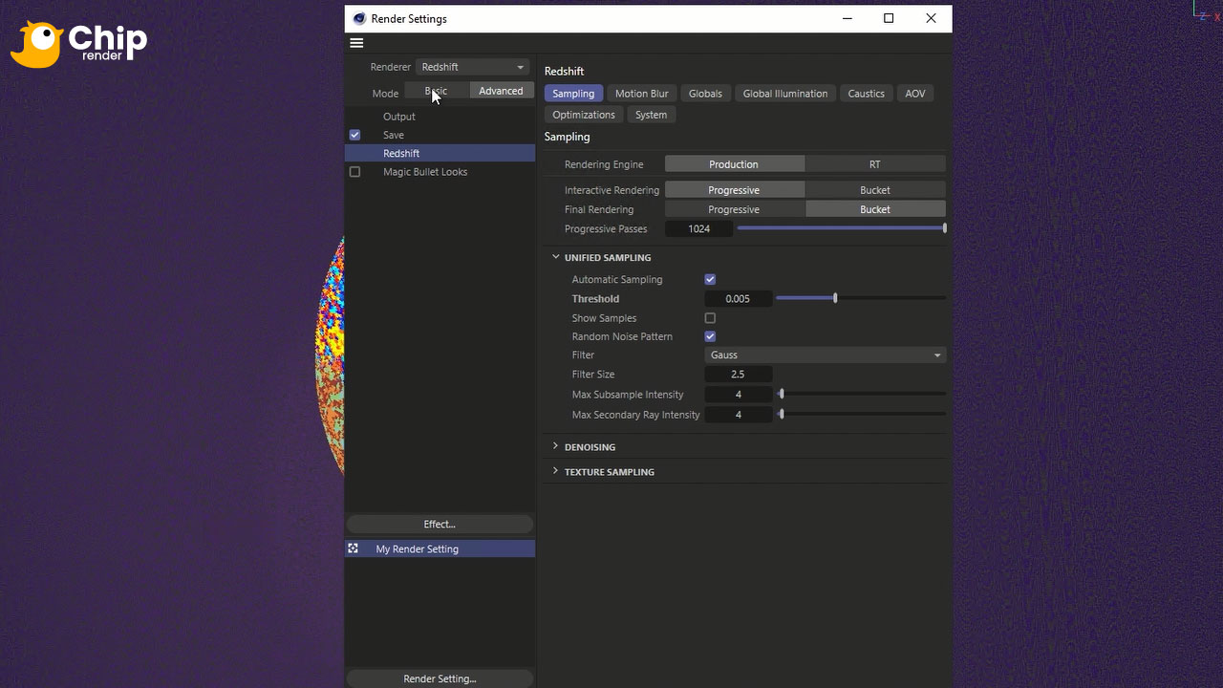The height and width of the screenshot is (688, 1223).
Task: Toggle the Random Noise Pattern checkbox
Action: coord(710,336)
